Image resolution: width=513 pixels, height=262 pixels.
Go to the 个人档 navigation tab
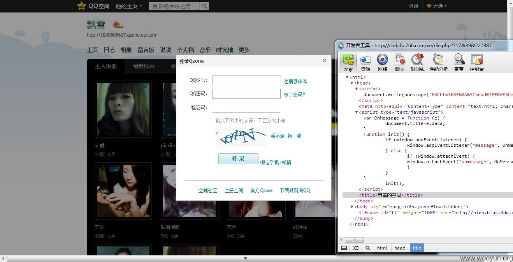click(x=186, y=50)
